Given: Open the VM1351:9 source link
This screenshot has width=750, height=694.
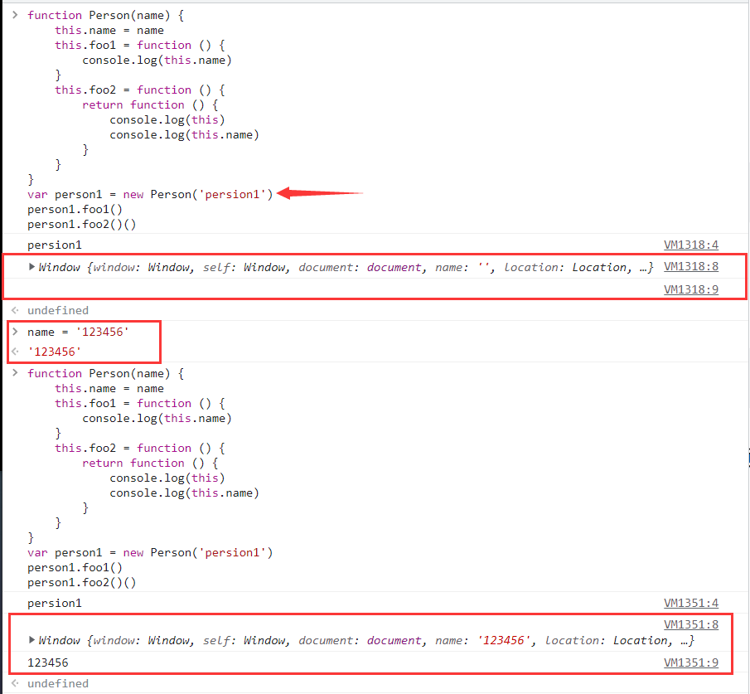Looking at the screenshot, I should 691,663.
